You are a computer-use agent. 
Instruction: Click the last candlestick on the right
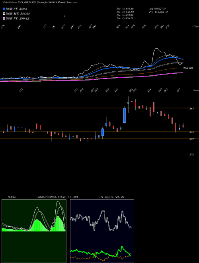(183, 126)
